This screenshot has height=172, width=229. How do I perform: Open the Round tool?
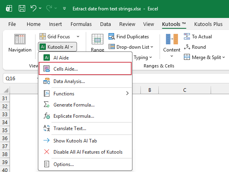pos(195,47)
